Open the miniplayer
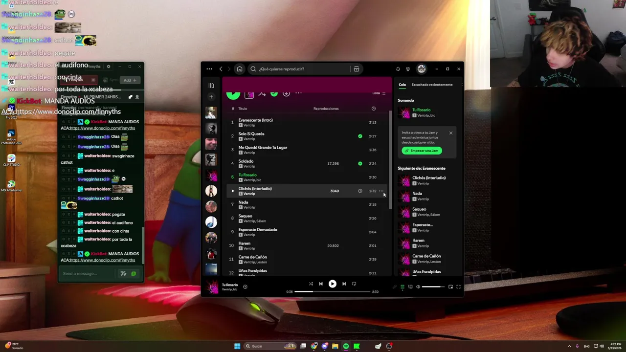The width and height of the screenshot is (626, 352). pyautogui.click(x=450, y=287)
